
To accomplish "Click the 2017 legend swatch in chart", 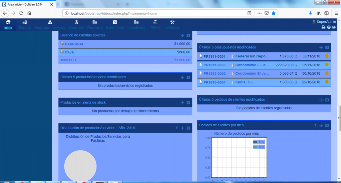I will [255, 142].
